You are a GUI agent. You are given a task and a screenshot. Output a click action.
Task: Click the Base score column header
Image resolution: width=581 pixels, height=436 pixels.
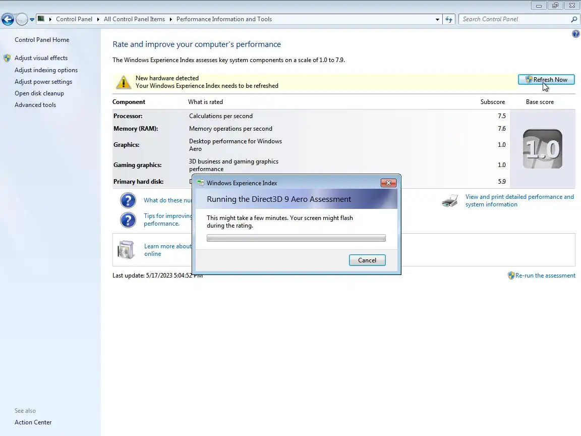(540, 102)
